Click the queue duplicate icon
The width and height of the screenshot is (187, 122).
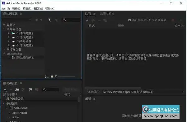(105, 20)
